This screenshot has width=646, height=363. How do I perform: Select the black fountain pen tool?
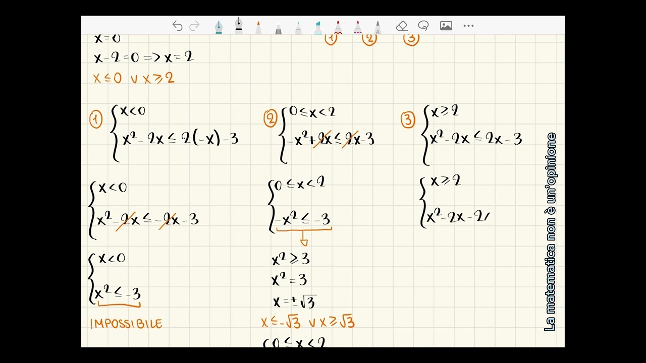(x=239, y=26)
